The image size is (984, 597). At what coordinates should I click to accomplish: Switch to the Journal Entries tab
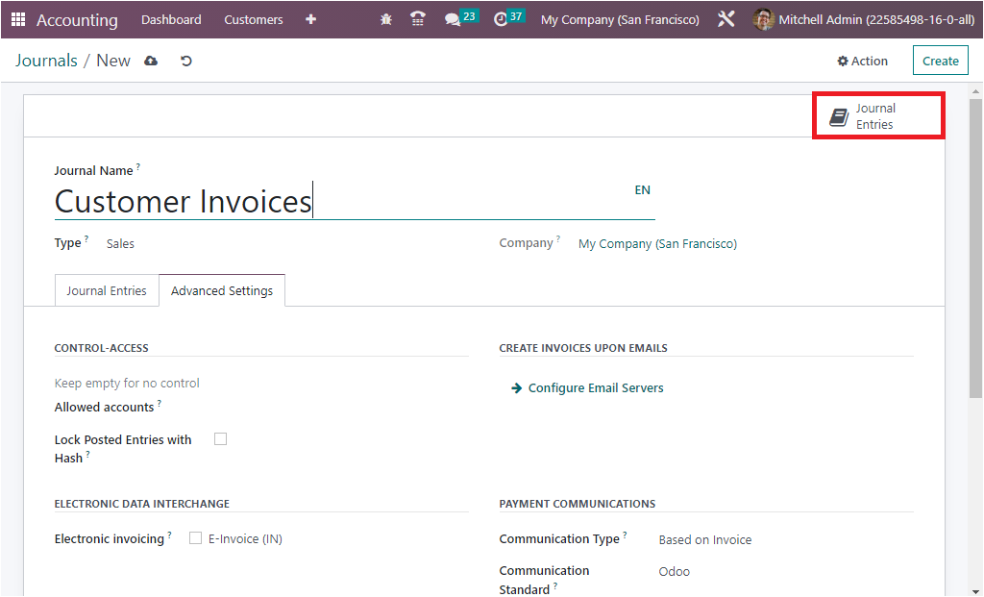(x=107, y=290)
